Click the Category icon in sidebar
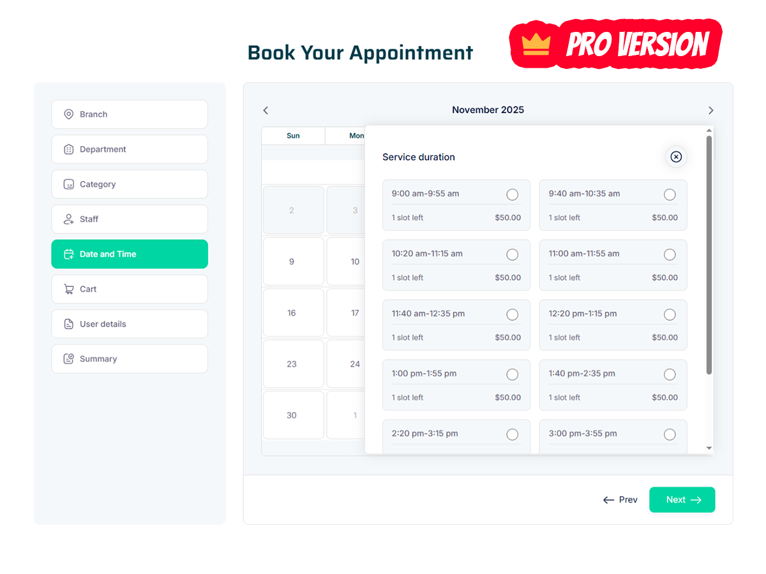The height and width of the screenshot is (574, 766). (69, 184)
